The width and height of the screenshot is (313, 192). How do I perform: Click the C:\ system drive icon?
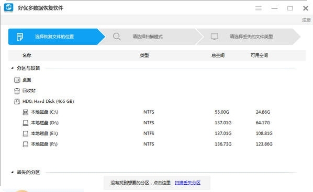click(x=26, y=112)
